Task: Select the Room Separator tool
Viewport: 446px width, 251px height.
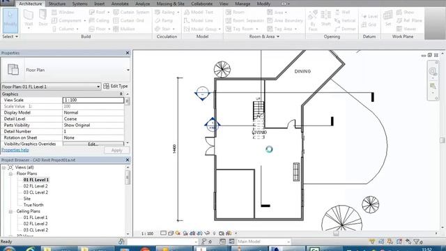Action: (x=245, y=20)
